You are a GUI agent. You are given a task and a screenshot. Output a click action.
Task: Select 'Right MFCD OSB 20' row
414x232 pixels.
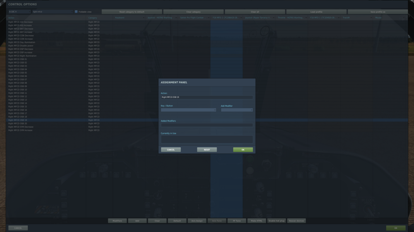[207, 123]
